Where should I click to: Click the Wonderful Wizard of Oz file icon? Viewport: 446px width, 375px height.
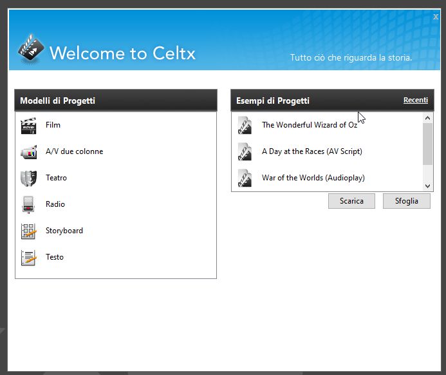[x=245, y=125]
